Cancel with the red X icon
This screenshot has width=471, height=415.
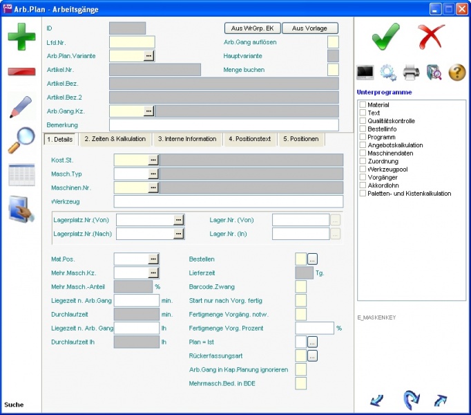pos(432,35)
